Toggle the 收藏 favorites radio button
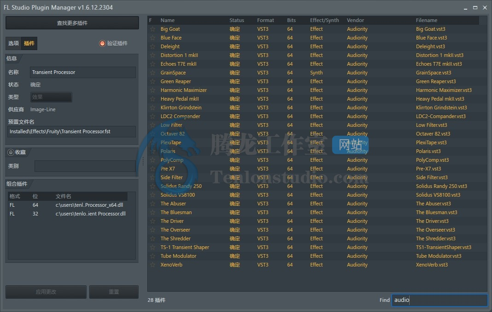The image size is (492, 312). click(11, 152)
